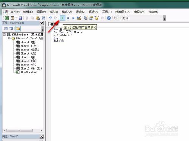Image resolution: width=189 pixels, height=141 pixels.
Task: Open the 插入(I) menu
Action: coord(54,12)
